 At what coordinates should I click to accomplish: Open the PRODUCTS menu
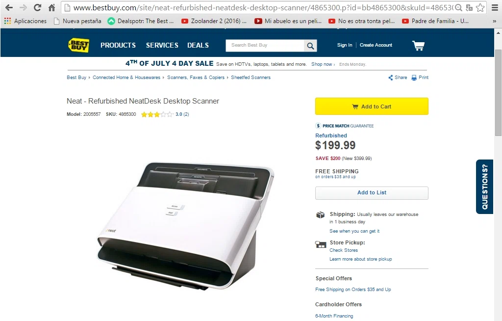118,45
